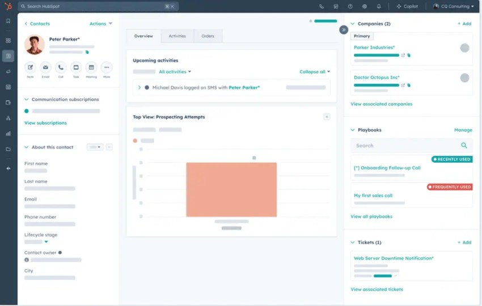Viewport: 482px width, 306px height.
Task: Collapse the Companies section
Action: (x=353, y=24)
